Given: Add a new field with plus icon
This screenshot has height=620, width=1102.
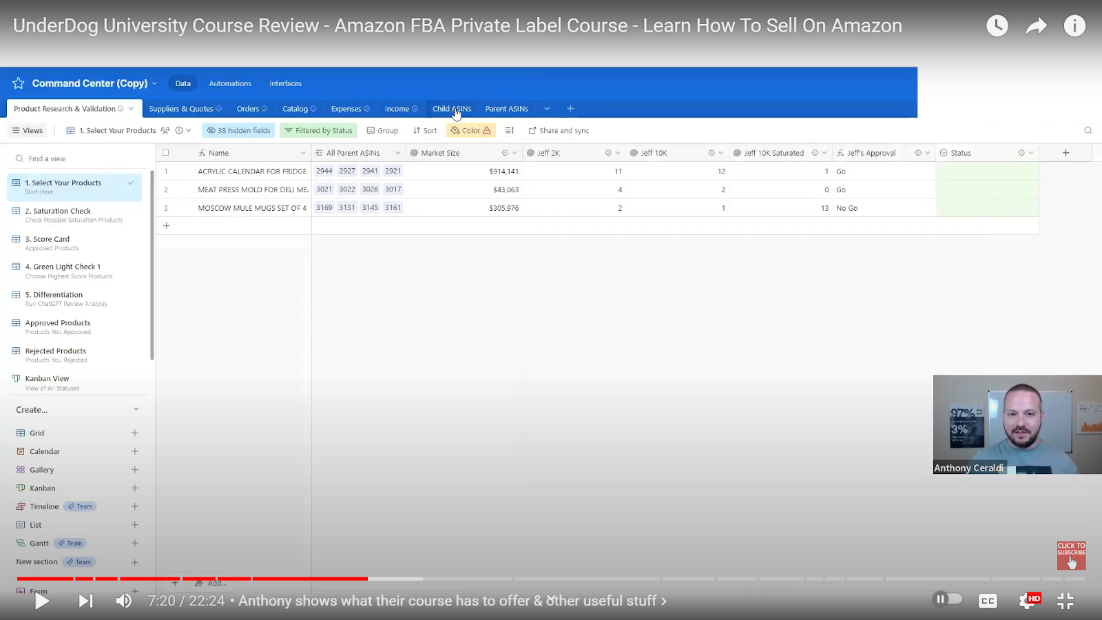Looking at the screenshot, I should coord(1065,153).
